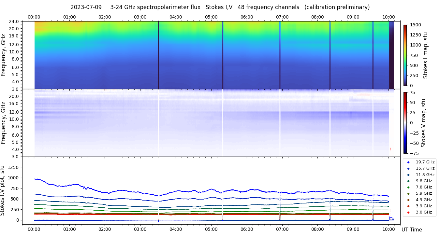Viewport: 440px width, 236px height.
Task: Click the plot title with date 2023-07-09
Action: (x=220, y=7)
